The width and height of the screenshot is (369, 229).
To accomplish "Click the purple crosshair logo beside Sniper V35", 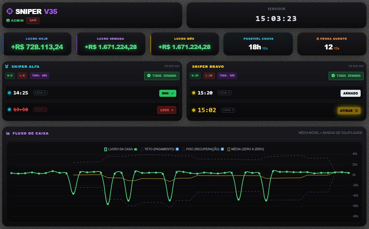I will coord(10,11).
